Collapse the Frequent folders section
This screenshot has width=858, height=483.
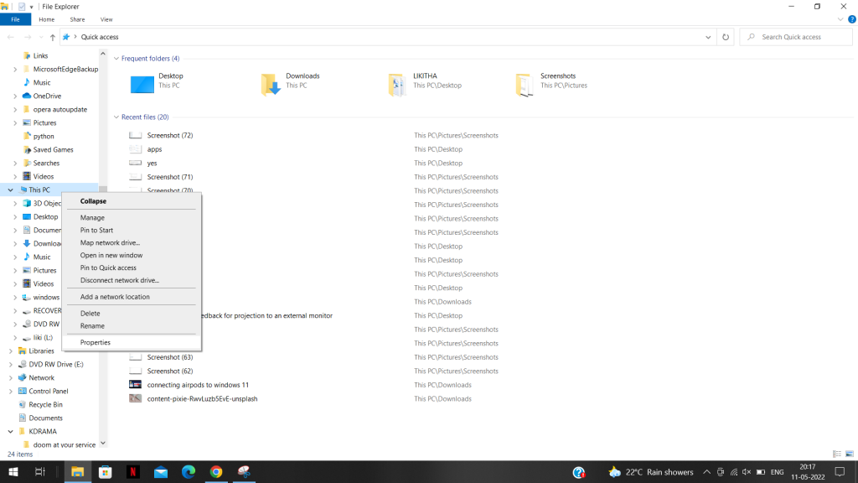[x=116, y=58]
